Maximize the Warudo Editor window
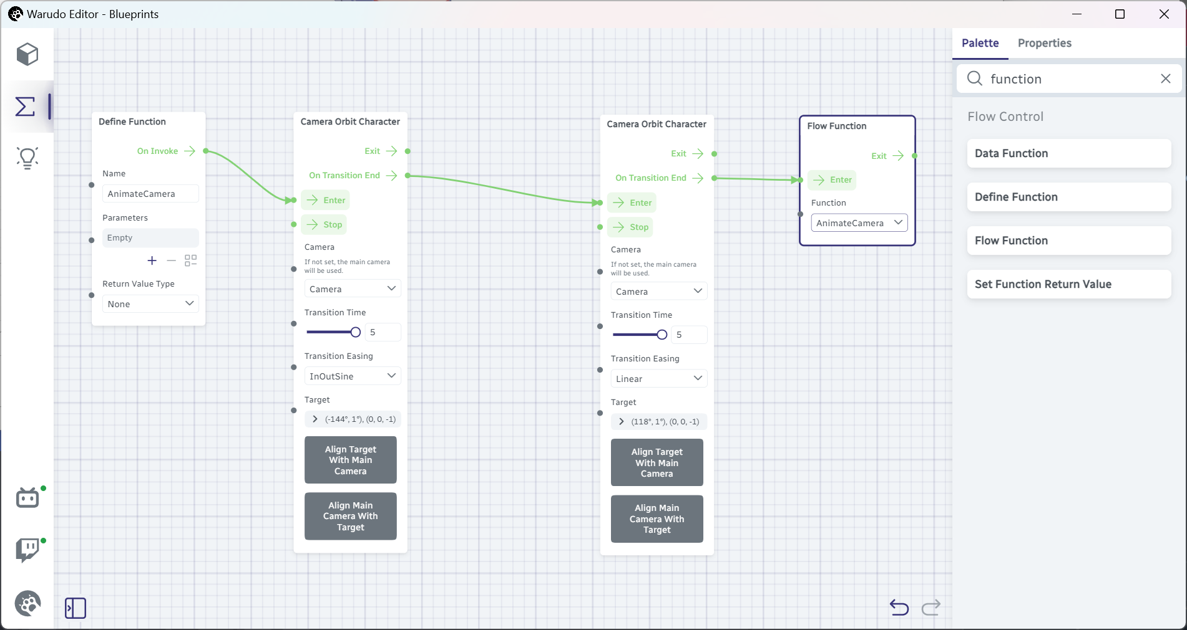The height and width of the screenshot is (630, 1187). (1120, 14)
